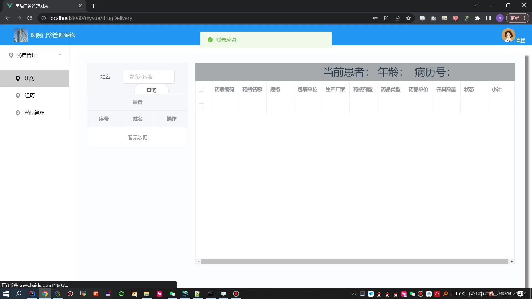Image resolution: width=532 pixels, height=299 pixels.
Task: Open browser extensions puzzle icon
Action: (x=477, y=18)
